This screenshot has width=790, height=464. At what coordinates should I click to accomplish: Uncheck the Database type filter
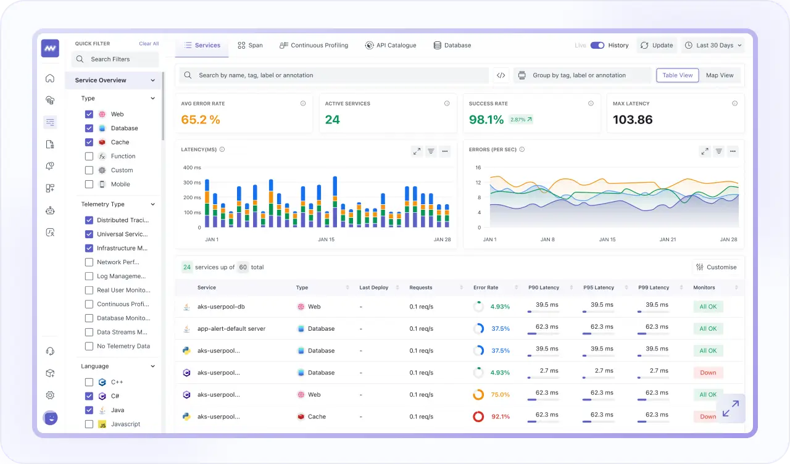click(x=89, y=128)
